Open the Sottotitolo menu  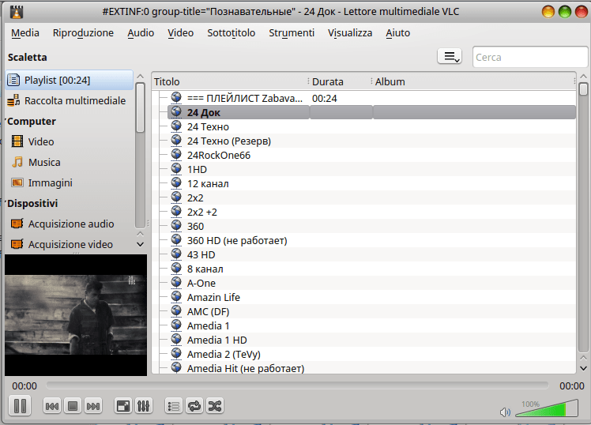click(231, 33)
